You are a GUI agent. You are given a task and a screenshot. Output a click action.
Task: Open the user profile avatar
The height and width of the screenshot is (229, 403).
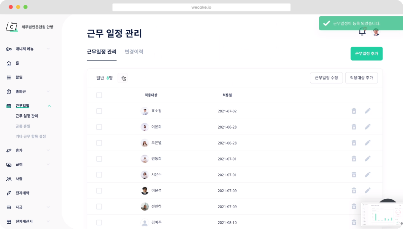pos(376,32)
